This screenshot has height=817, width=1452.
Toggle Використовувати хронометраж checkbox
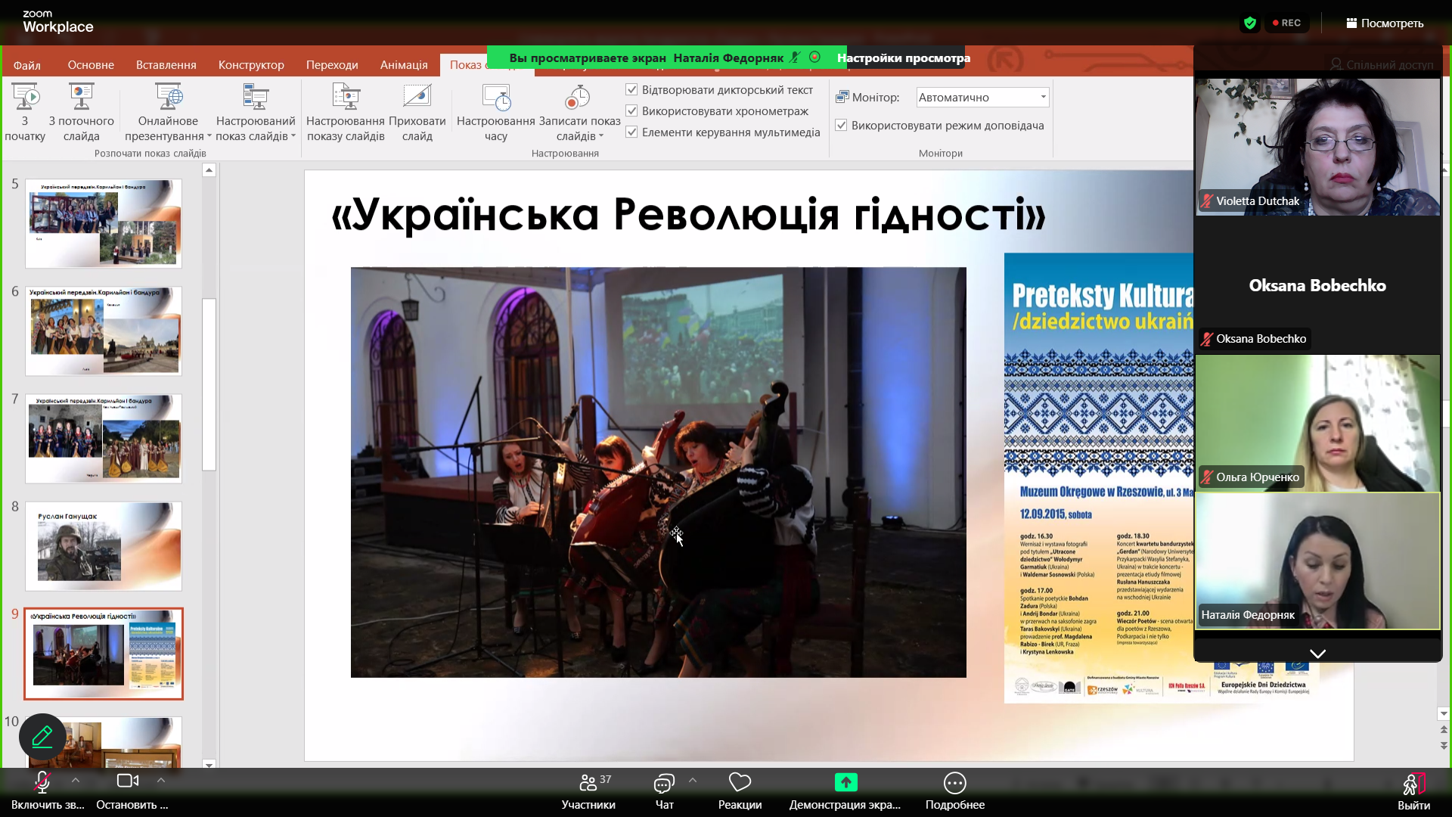(631, 111)
